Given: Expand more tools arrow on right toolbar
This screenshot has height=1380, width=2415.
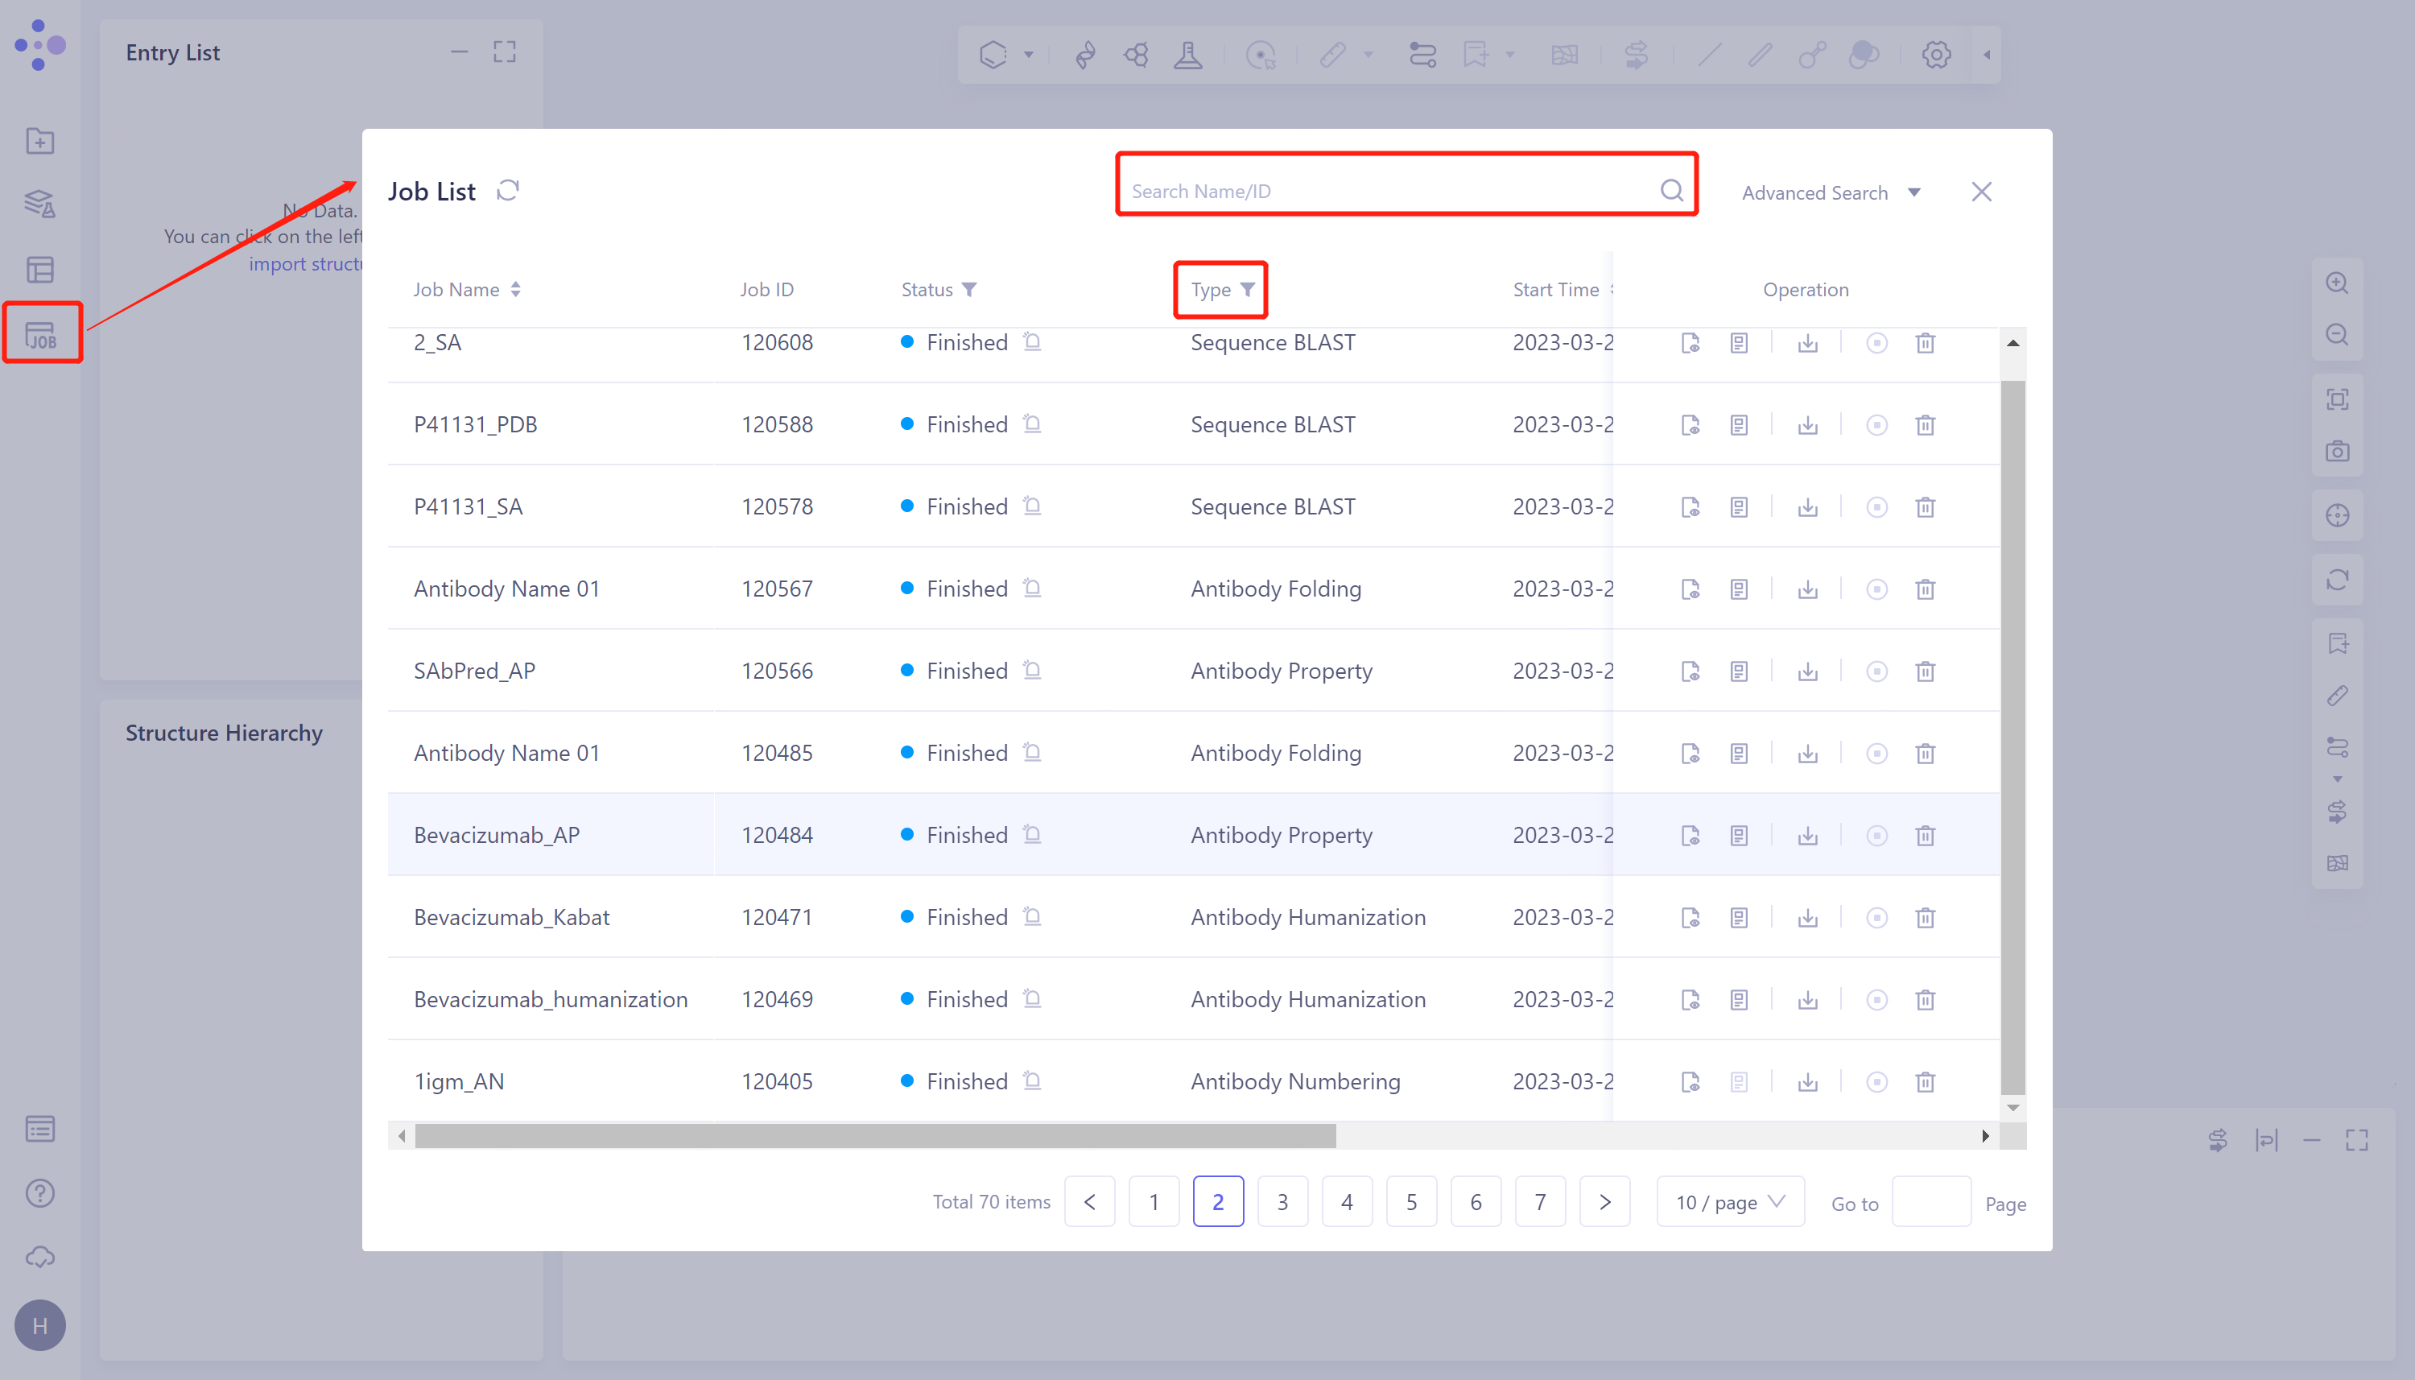Looking at the screenshot, I should (2337, 779).
